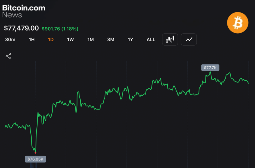Screen dimensions: 255x168
Task: Click the $76.05K low price marker
Action: pos(35,159)
